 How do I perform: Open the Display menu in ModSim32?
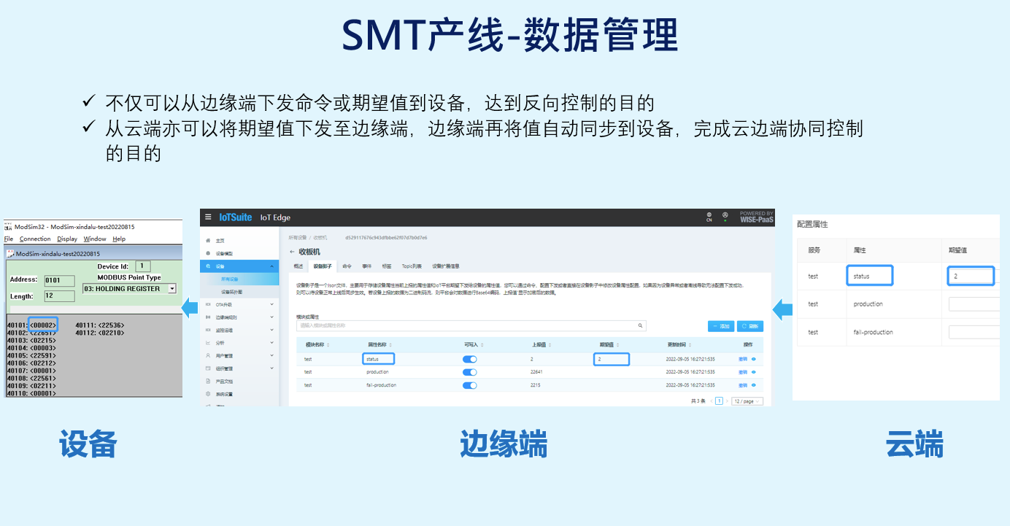point(67,239)
